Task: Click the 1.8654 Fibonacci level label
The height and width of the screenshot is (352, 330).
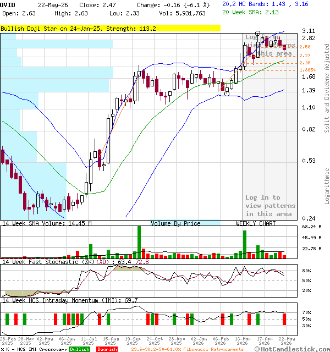Action: (307, 70)
